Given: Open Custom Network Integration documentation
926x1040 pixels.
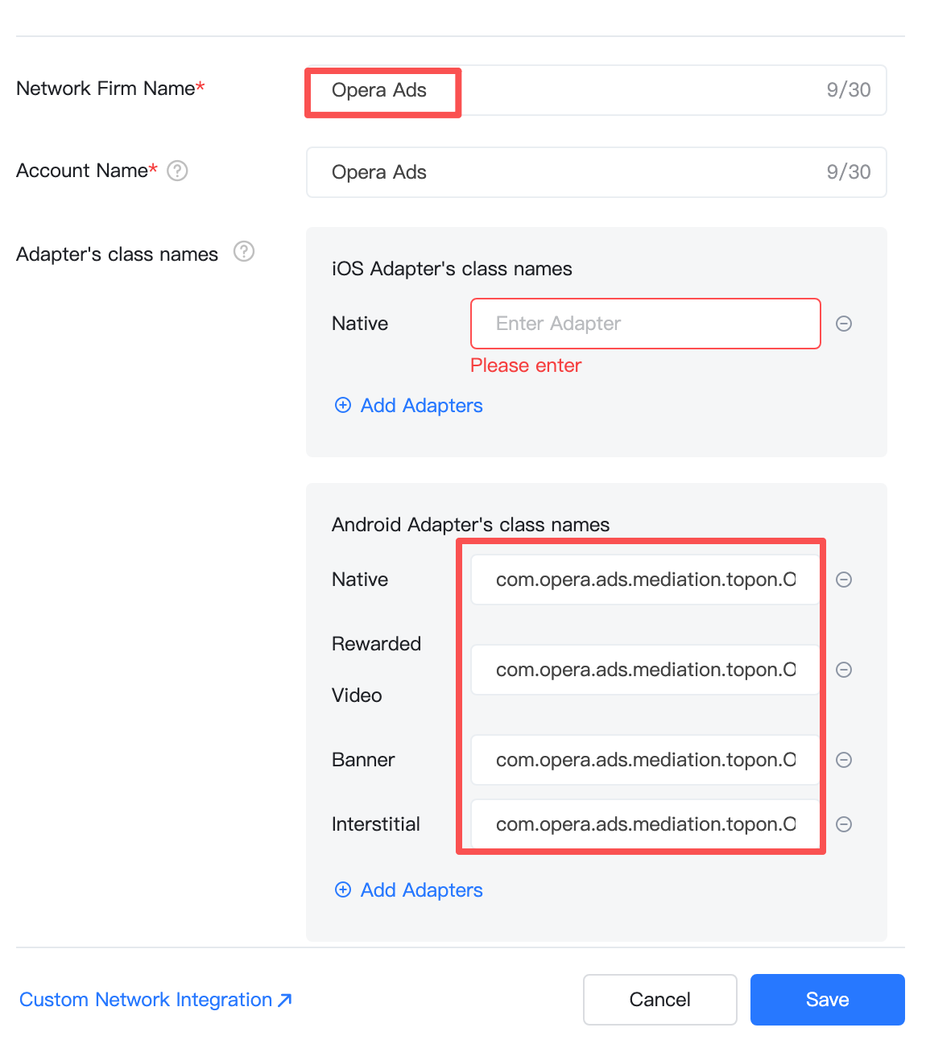Looking at the screenshot, I should (x=145, y=999).
